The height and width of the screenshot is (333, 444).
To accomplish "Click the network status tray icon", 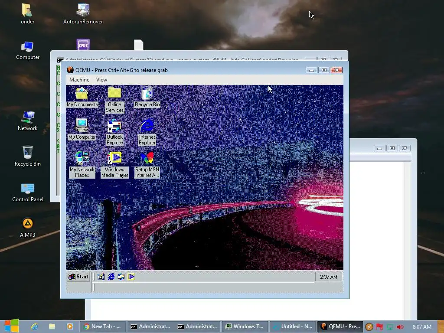I will (x=390, y=327).
